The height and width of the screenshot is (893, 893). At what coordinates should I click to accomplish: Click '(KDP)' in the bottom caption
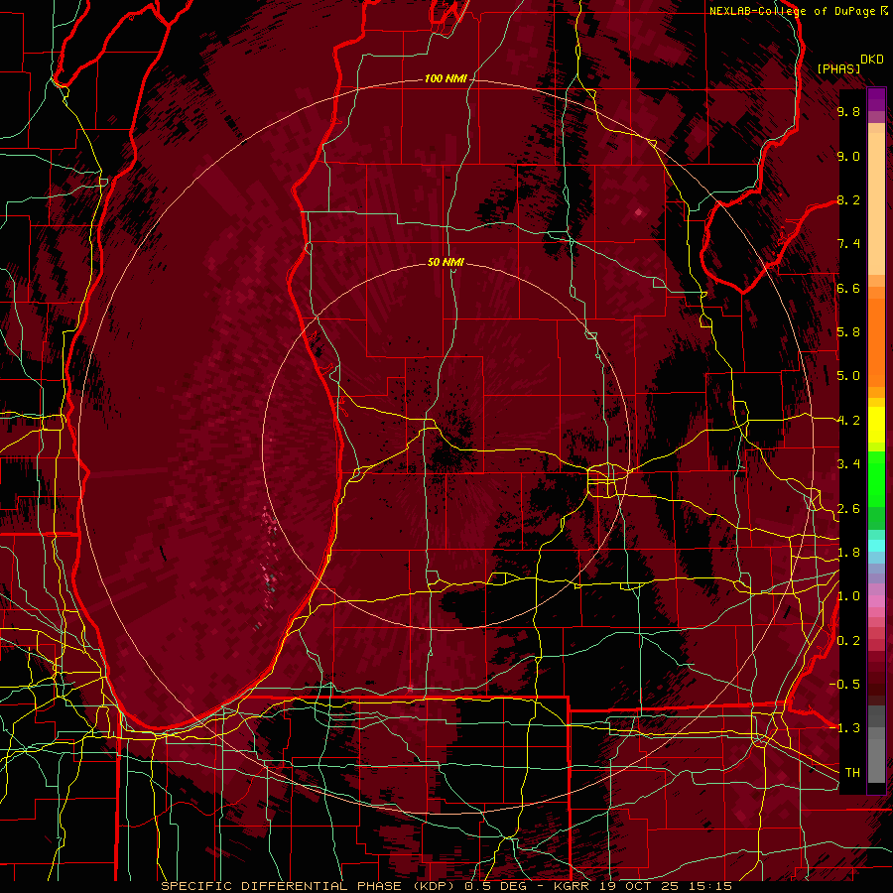(434, 886)
